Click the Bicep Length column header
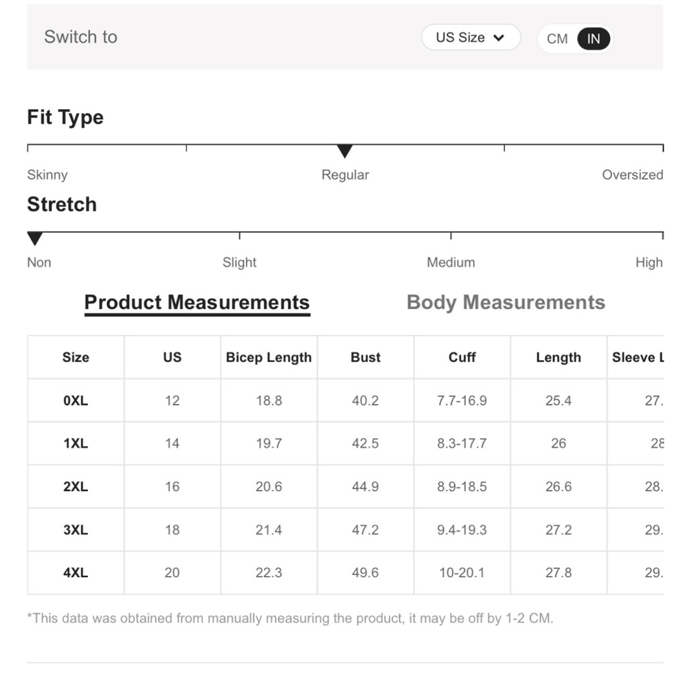Viewport: 687px width, 687px height. coord(269,357)
